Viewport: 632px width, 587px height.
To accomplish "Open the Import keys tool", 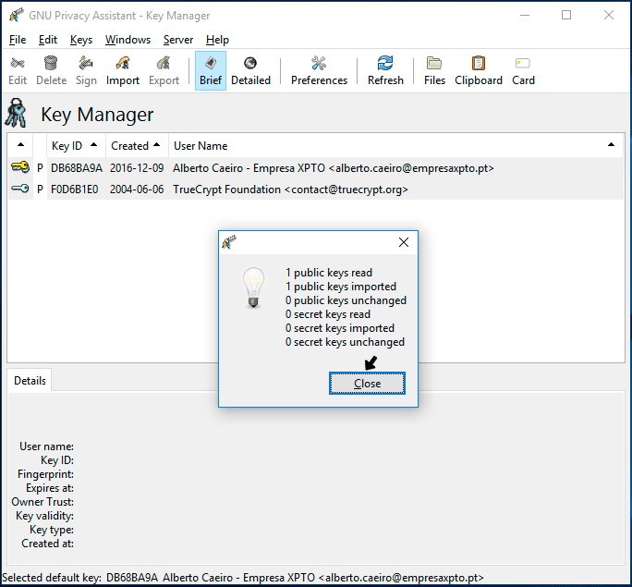I will (123, 71).
